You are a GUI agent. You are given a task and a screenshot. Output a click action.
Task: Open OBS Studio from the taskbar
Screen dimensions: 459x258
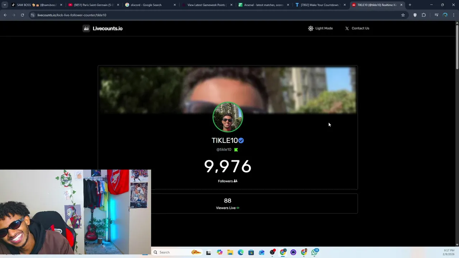[x=272, y=253]
